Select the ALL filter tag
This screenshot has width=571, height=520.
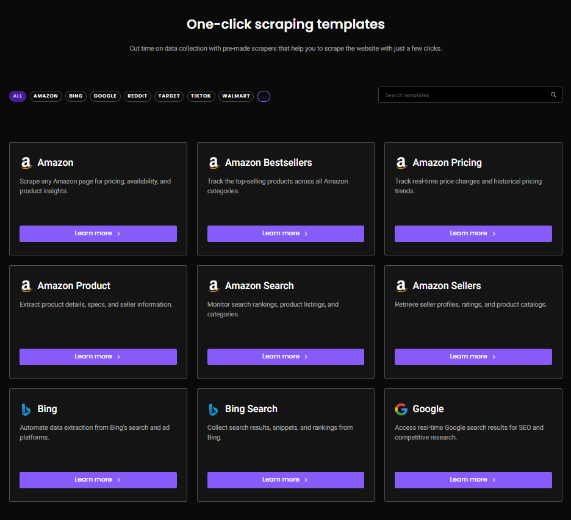coord(18,96)
